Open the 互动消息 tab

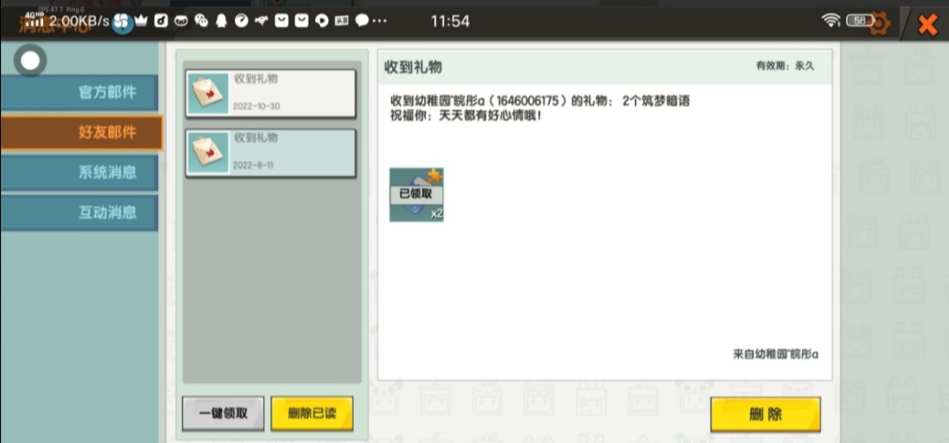[80, 213]
